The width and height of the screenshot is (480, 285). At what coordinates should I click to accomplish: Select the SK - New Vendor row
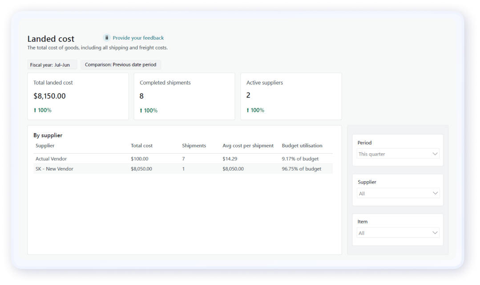click(183, 169)
